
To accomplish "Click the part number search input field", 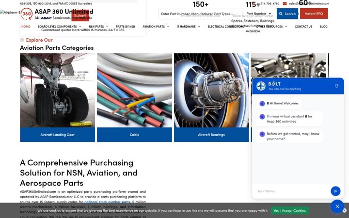I will click(x=200, y=14).
